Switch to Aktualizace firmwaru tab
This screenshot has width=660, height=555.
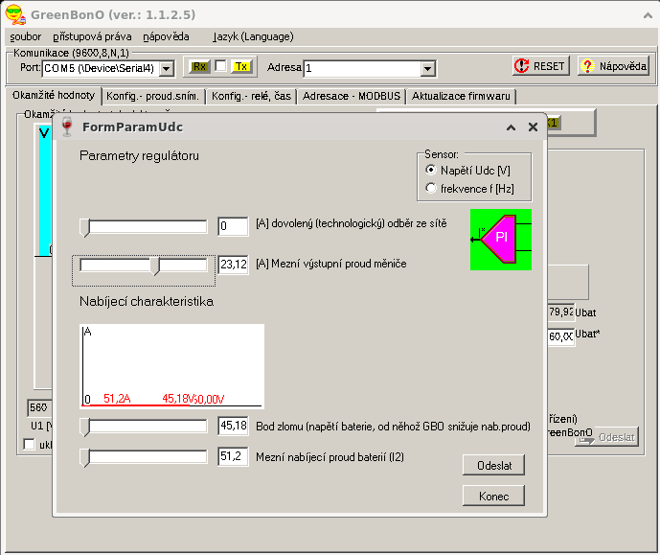(x=461, y=96)
